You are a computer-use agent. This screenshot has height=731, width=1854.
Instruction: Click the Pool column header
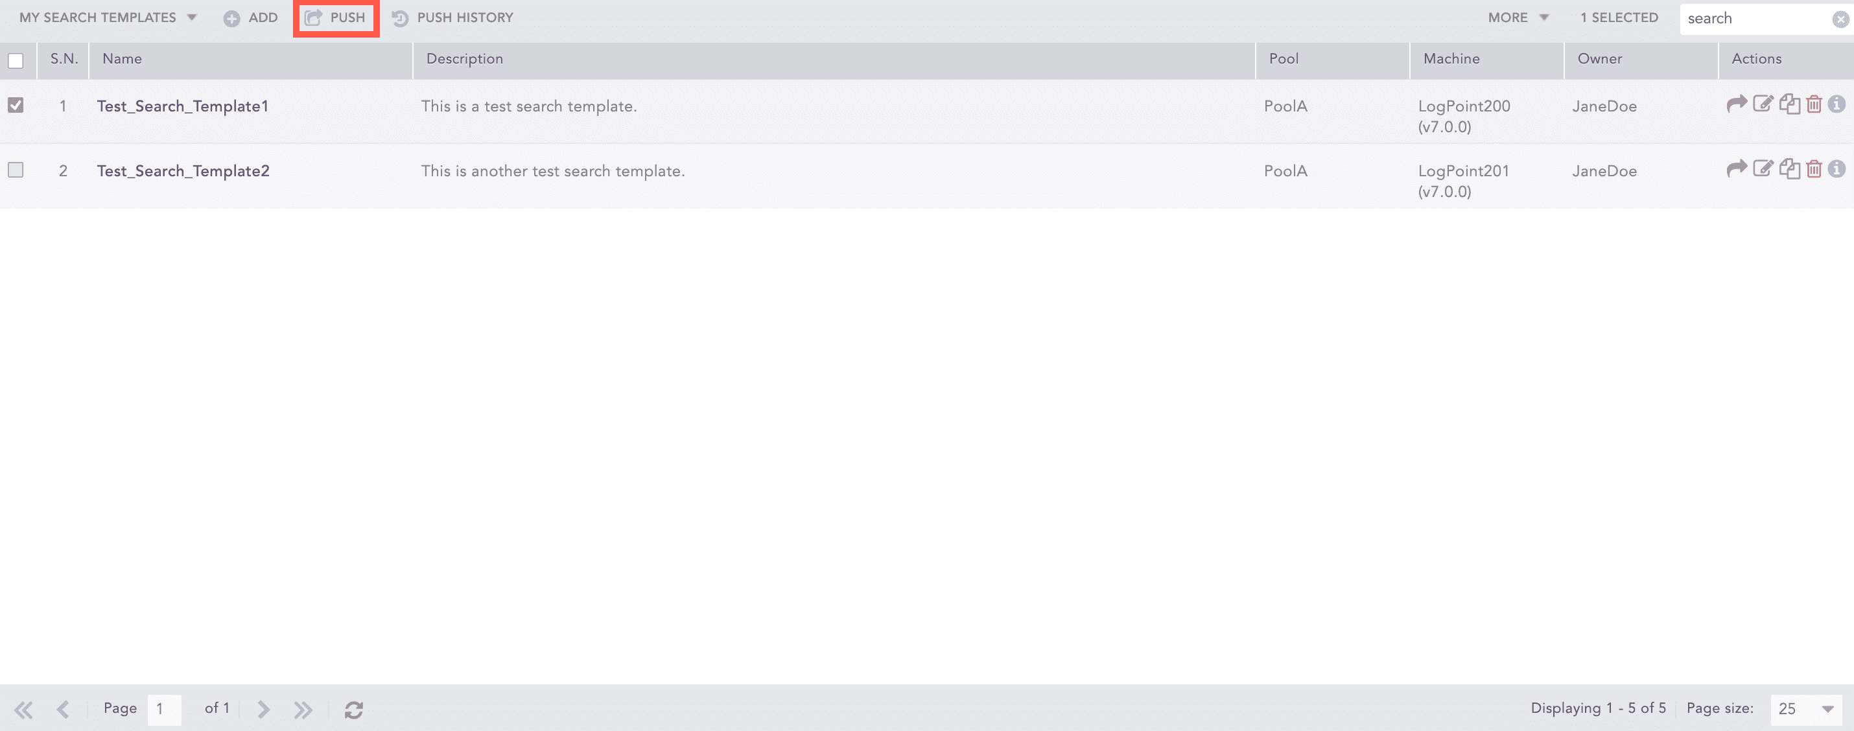click(x=1284, y=59)
